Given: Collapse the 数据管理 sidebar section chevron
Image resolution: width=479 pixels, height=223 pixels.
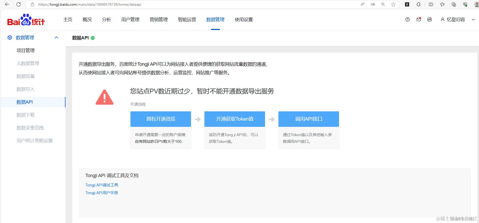Looking at the screenshot, I should [x=56, y=38].
